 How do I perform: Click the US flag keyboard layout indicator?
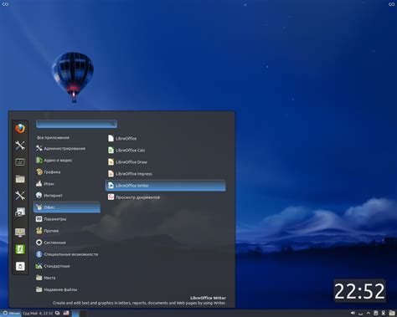tap(66, 313)
